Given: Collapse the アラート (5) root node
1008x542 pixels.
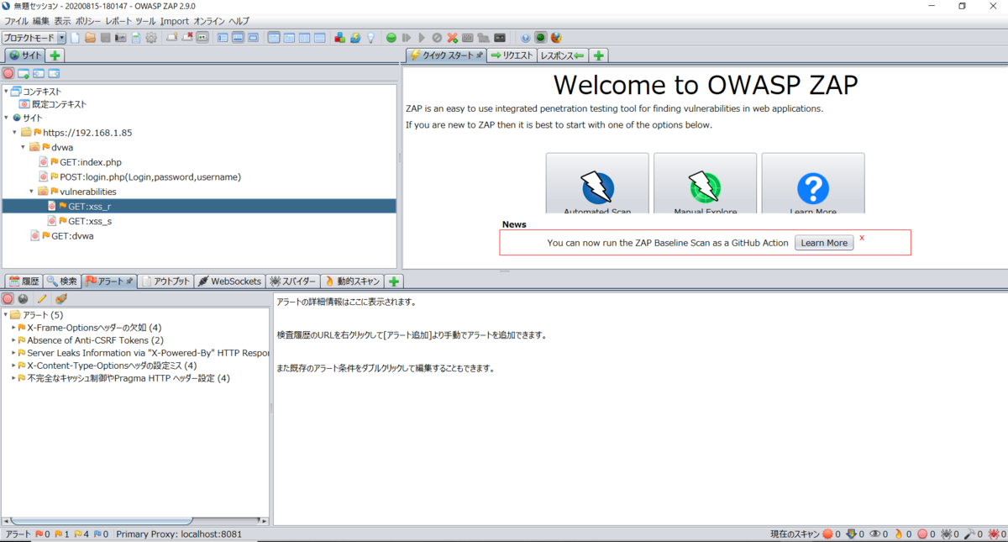Looking at the screenshot, I should (5, 314).
